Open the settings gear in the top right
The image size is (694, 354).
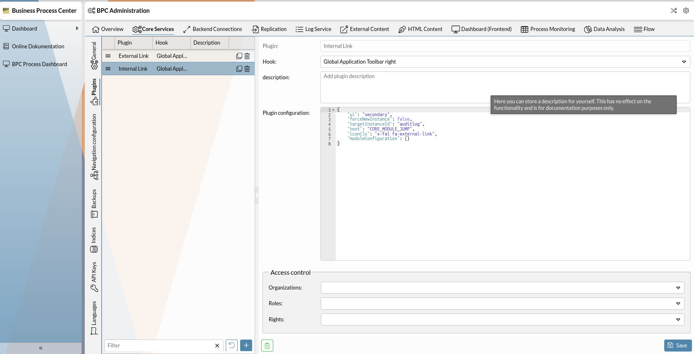[x=686, y=11]
